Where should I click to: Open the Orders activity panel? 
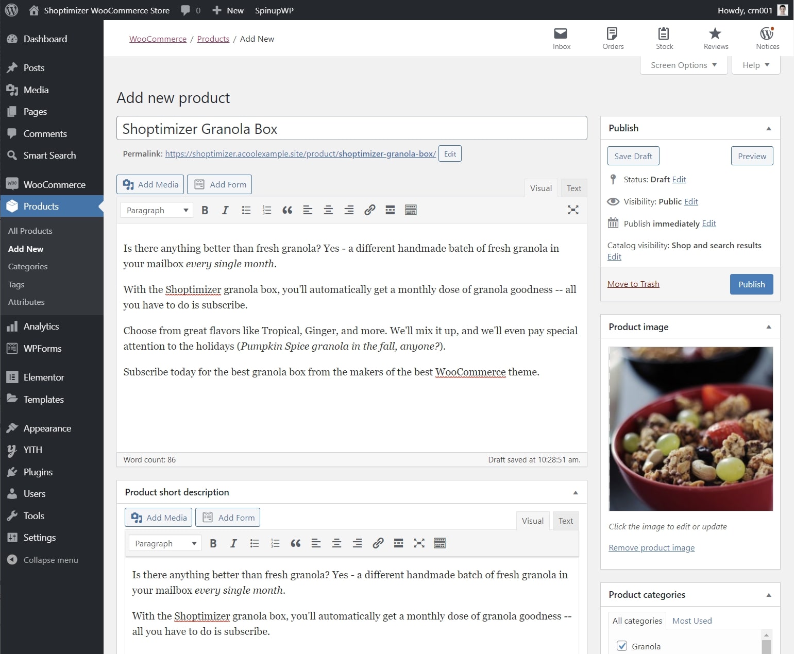[x=613, y=39]
